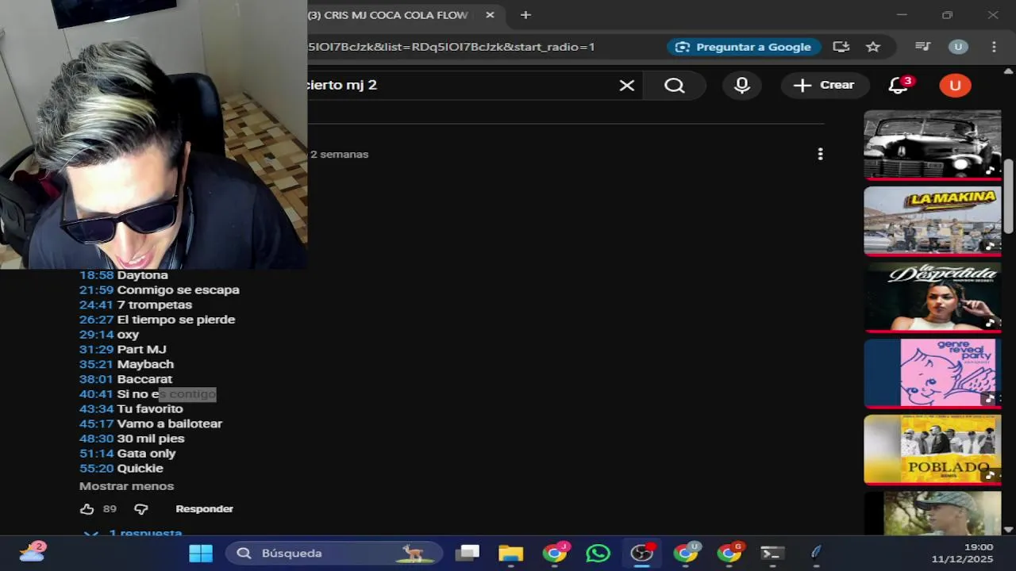
Task: Open Chrome with G profile badge on taskbar
Action: [729, 553]
